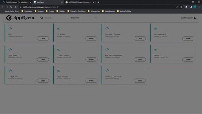
Task: Open the Coffee Canine app
Action: tap(91, 60)
